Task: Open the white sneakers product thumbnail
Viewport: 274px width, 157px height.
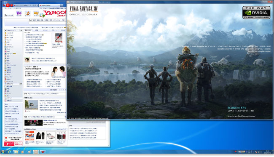Action: 51,136
